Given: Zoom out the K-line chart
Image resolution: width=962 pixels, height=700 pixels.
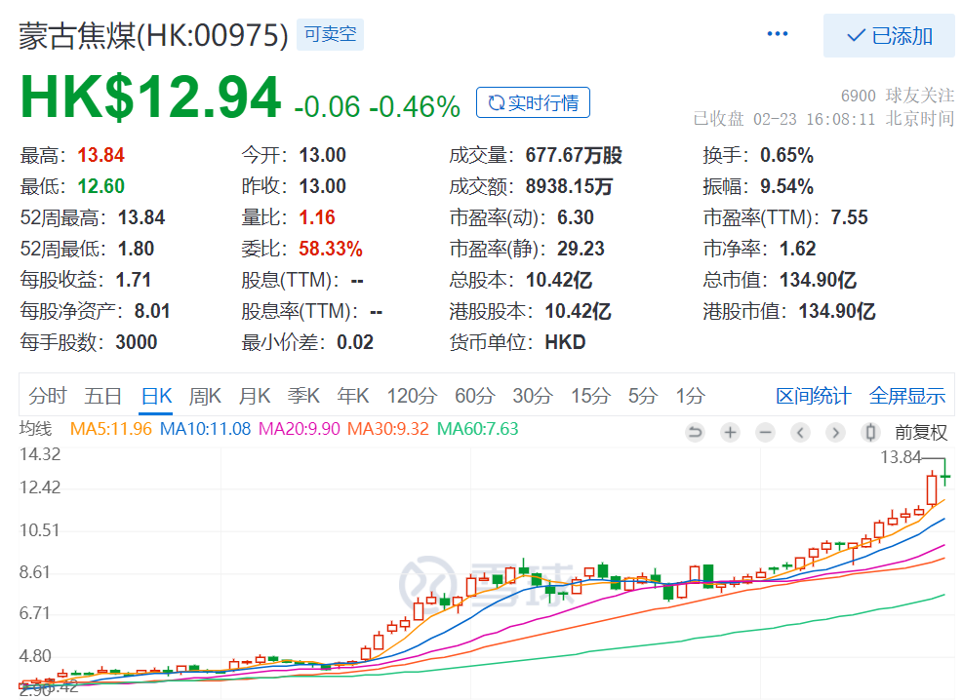Looking at the screenshot, I should pos(765,433).
